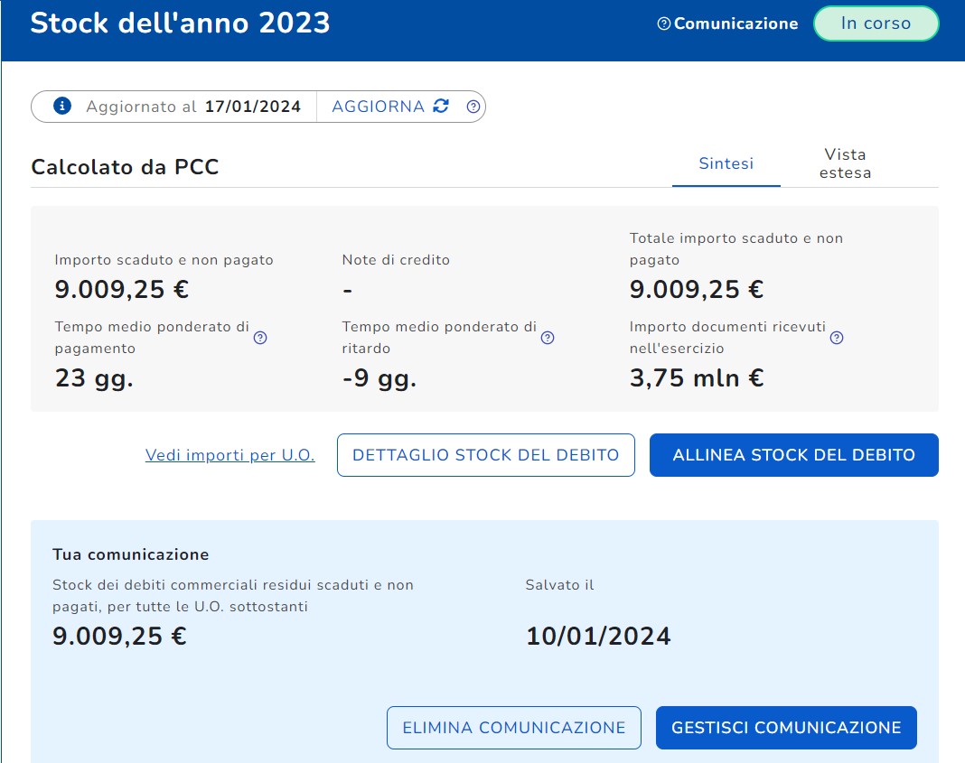
Task: Switch to the Vista estesa tab
Action: point(845,163)
